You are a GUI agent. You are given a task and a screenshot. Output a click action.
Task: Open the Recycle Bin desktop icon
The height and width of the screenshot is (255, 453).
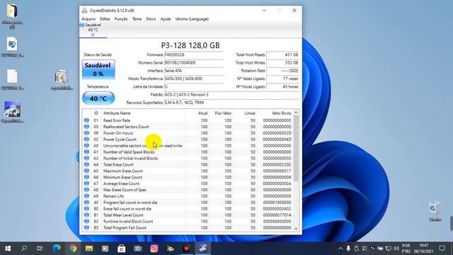pos(435,211)
